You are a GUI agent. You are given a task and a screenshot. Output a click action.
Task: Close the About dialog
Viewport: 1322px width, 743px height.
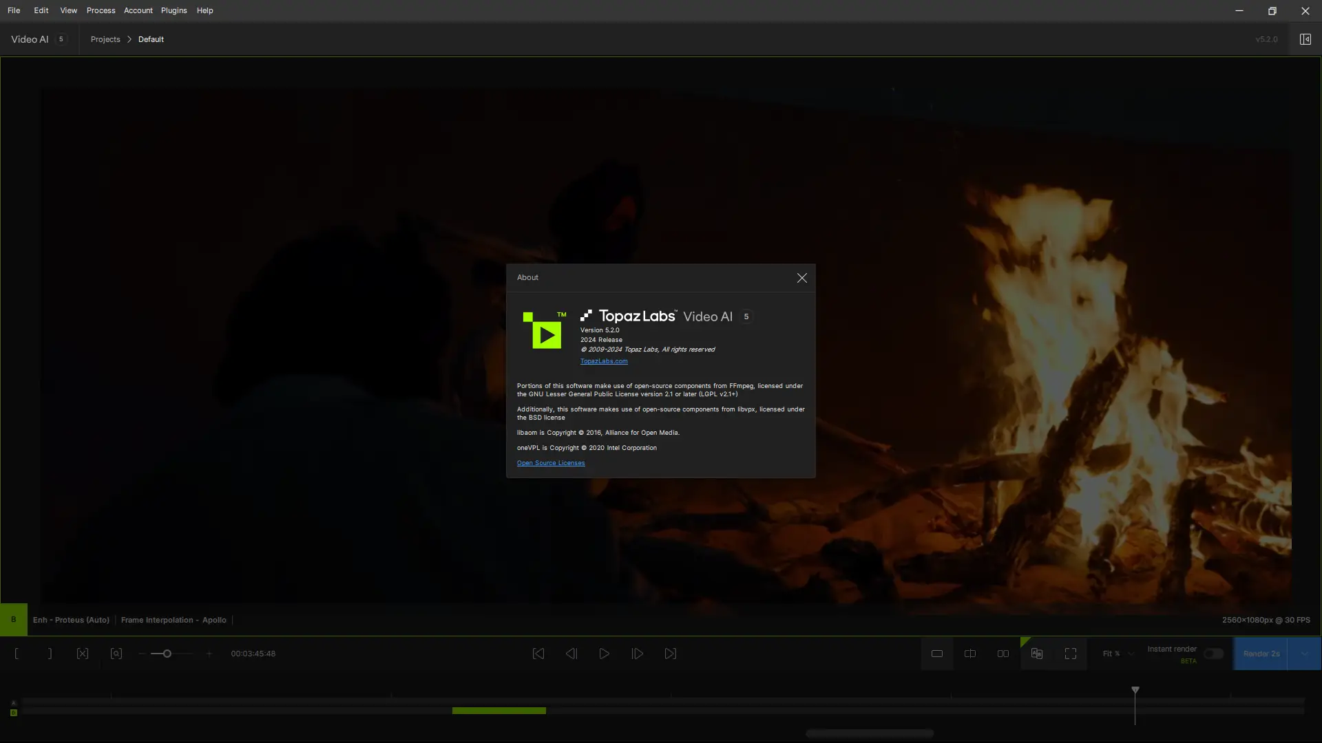tap(801, 278)
